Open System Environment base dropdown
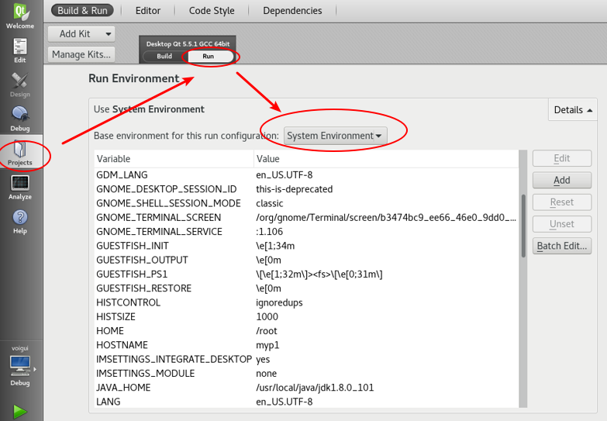607x421 pixels. [335, 136]
